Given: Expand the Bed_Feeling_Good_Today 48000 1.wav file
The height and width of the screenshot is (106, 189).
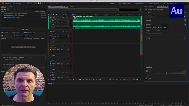Looking at the screenshot, I should point(2,14).
